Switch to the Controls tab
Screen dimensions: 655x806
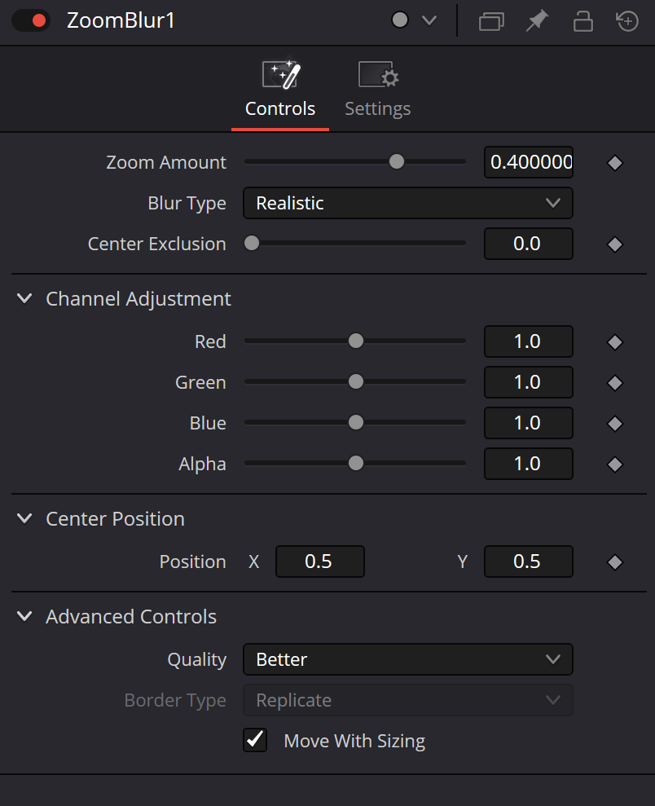point(280,93)
